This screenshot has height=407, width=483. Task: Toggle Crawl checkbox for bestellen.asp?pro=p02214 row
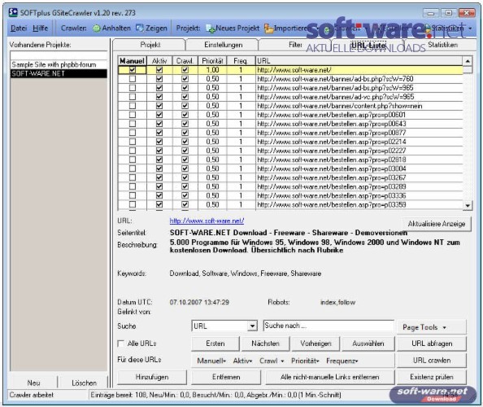coord(185,142)
